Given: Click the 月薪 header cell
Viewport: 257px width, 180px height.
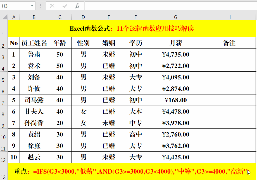Looking at the screenshot, I should (x=175, y=43).
